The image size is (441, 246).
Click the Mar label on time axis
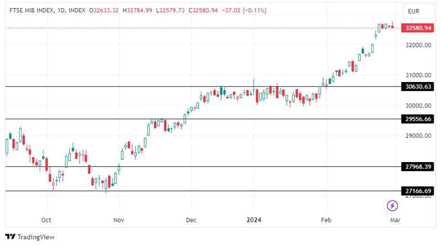point(395,220)
